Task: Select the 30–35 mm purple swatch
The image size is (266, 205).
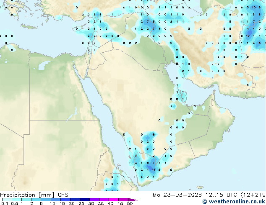Action: coord(94,200)
